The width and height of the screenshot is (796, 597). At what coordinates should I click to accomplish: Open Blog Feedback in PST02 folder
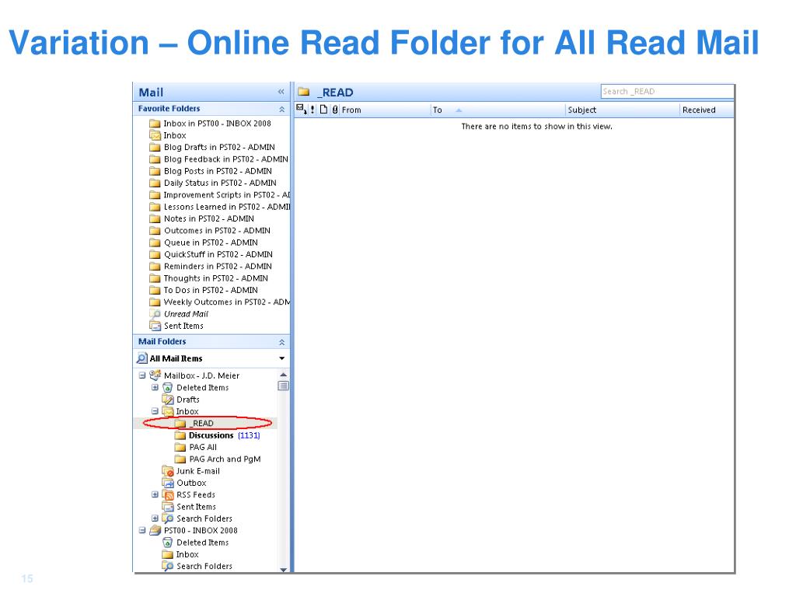pos(218,159)
